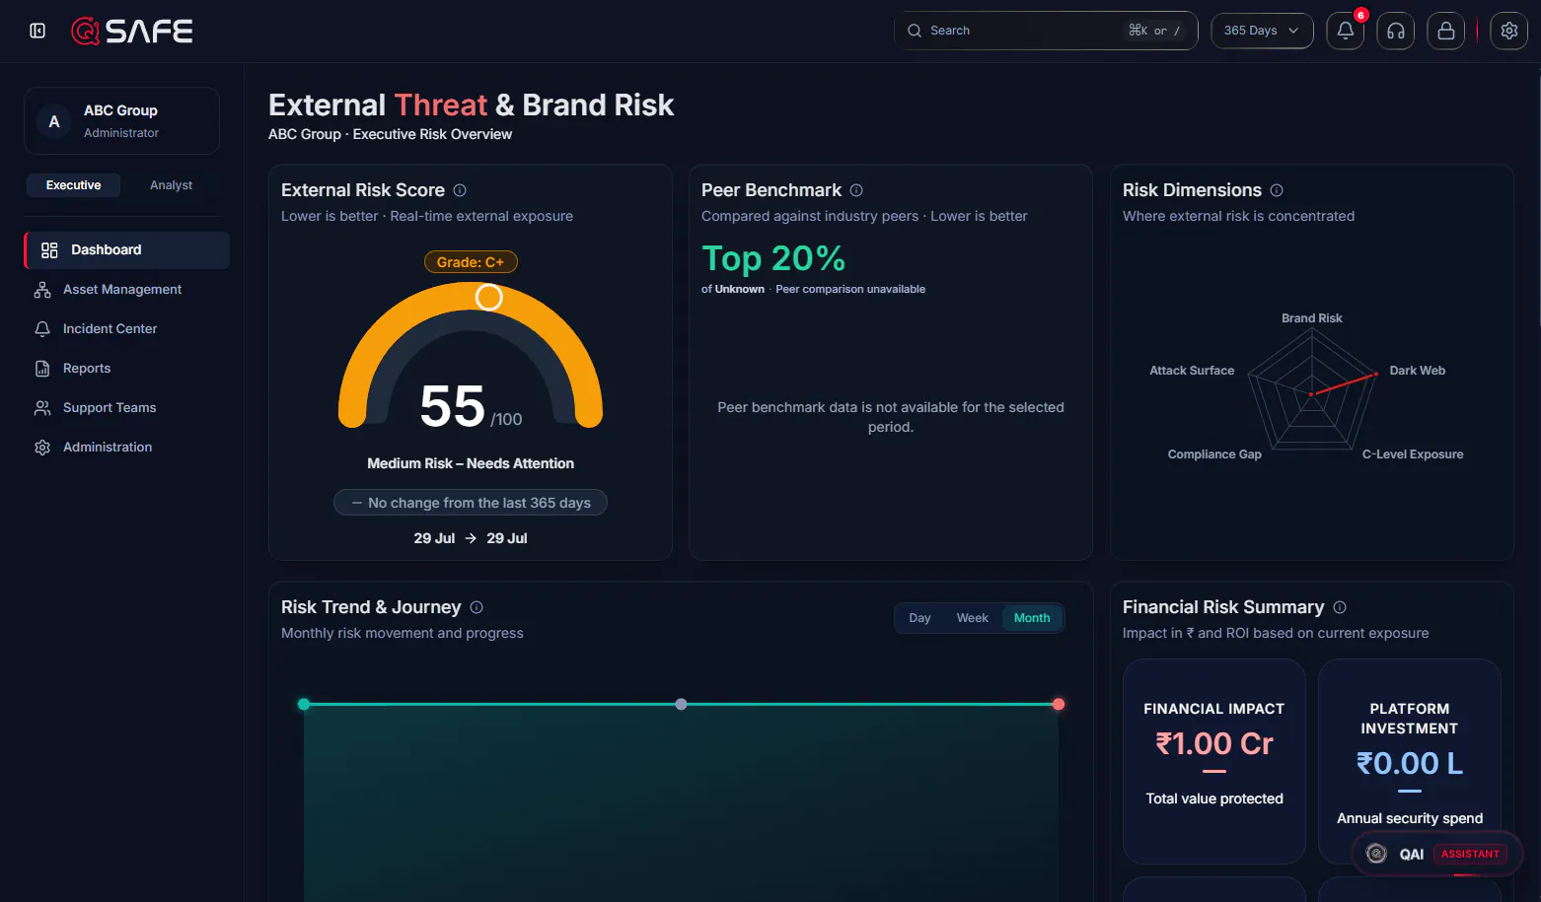Click the search magnifier icon
The image size is (1541, 902).
coord(915,31)
